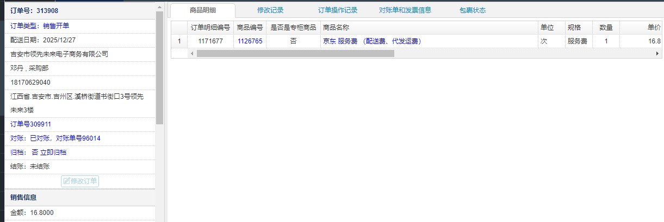The width and height of the screenshot is (664, 222).
Task: Open product number 1126765 link
Action: coord(250,41)
